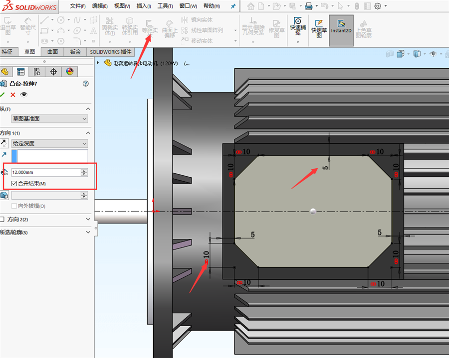This screenshot has height=358, width=449.
Task: Select the Smart Dimension (智能尺寸) tool
Action: point(28,26)
